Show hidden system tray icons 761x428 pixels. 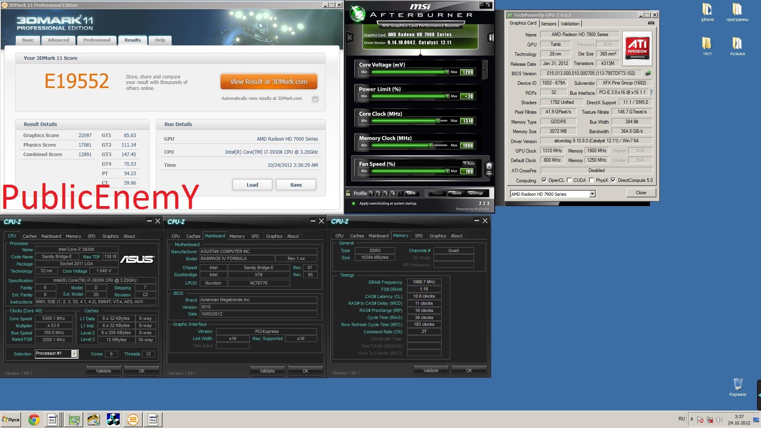692,419
